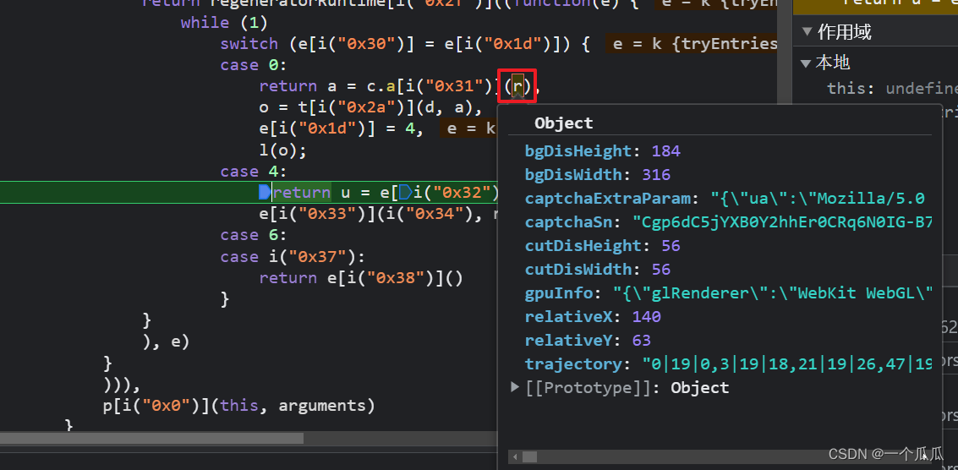The height and width of the screenshot is (470, 958).
Task: Click 'return e[i("0x38")]()' line
Action: [x=361, y=278]
